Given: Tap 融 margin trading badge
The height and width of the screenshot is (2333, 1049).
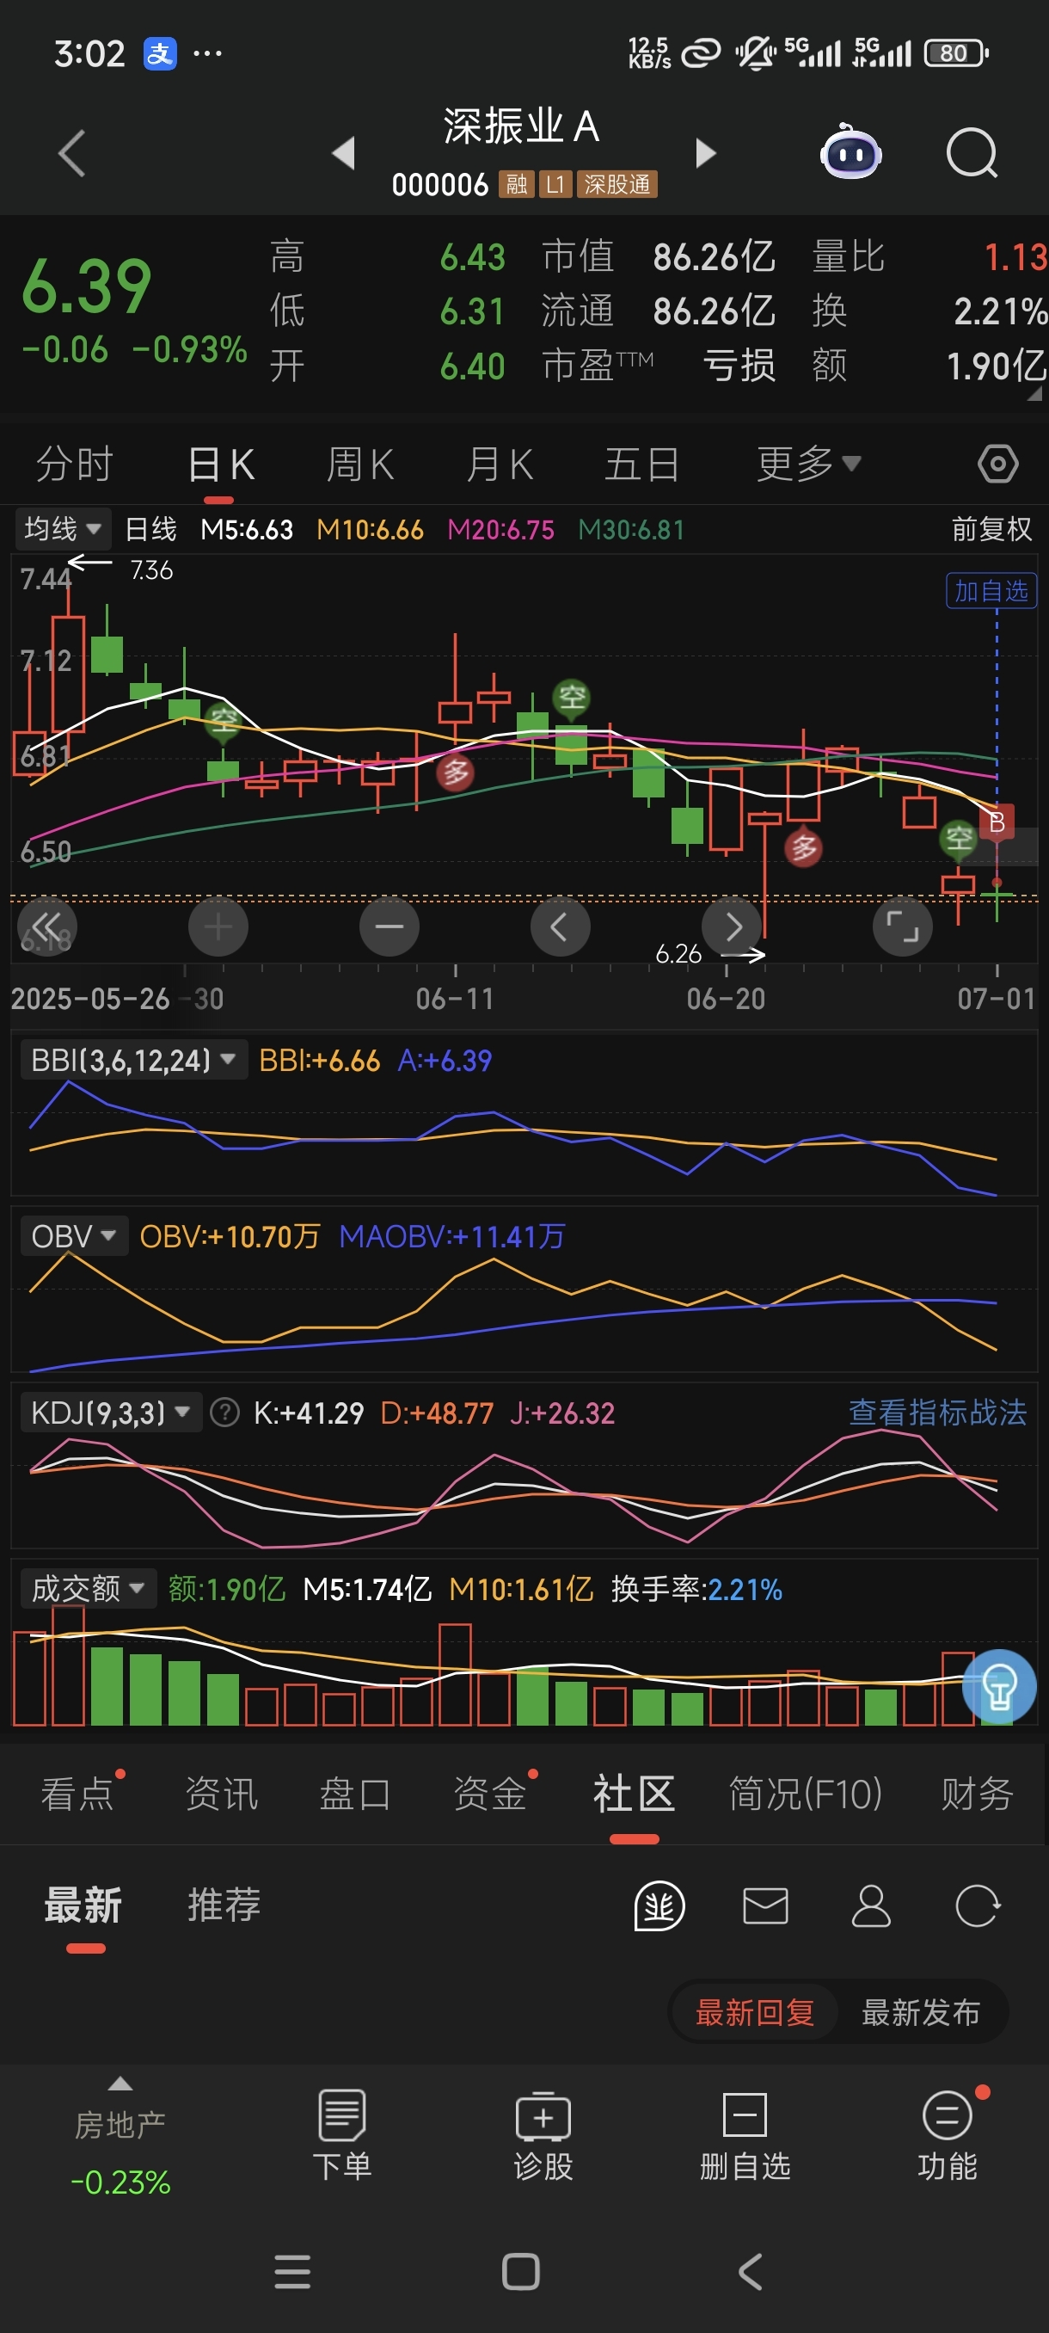Looking at the screenshot, I should point(516,185).
